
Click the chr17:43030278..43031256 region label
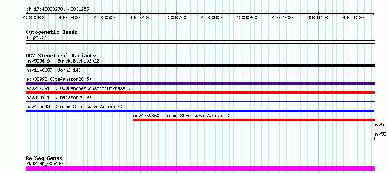pyautogui.click(x=57, y=10)
